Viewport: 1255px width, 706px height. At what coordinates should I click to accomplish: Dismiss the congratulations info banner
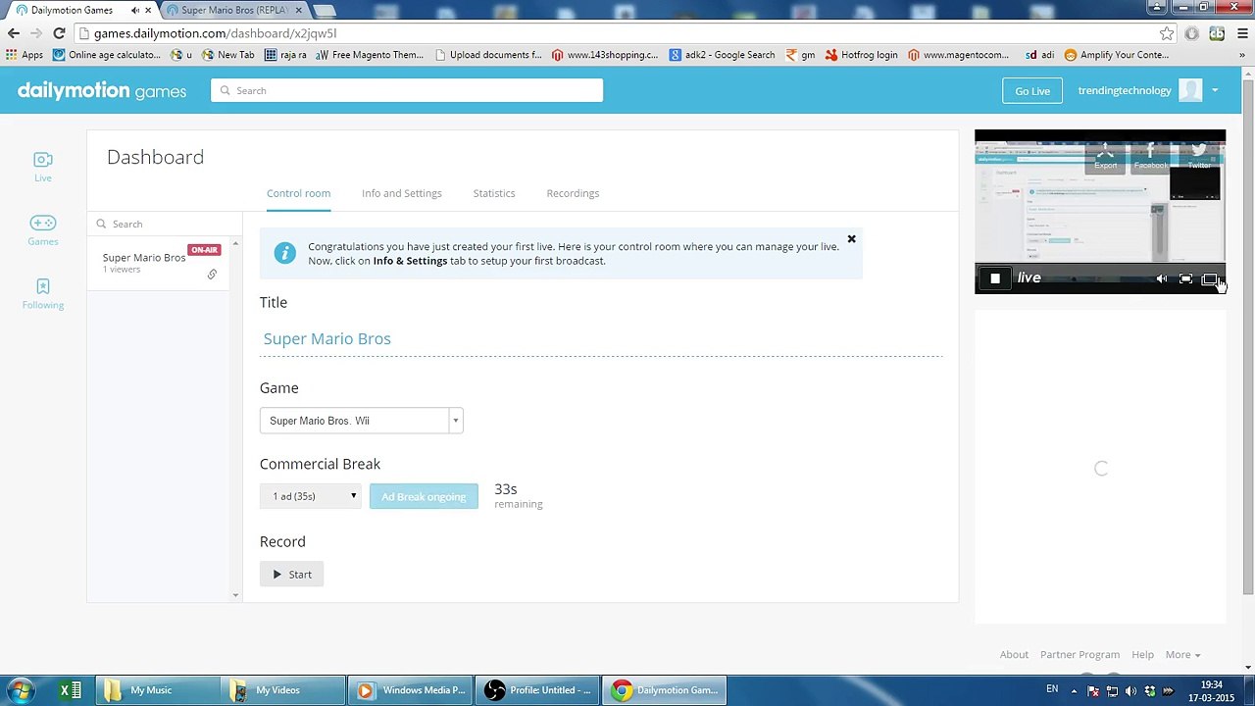tap(851, 239)
